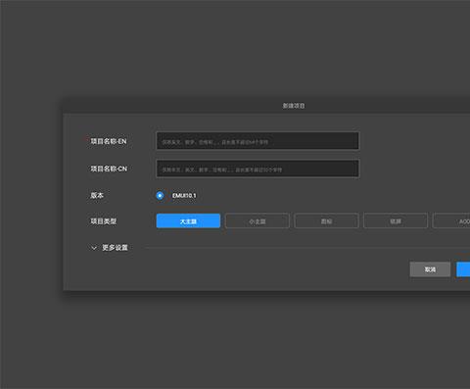The height and width of the screenshot is (389, 470).
Task: Click the 项目名称-EN input field
Action: (258, 141)
